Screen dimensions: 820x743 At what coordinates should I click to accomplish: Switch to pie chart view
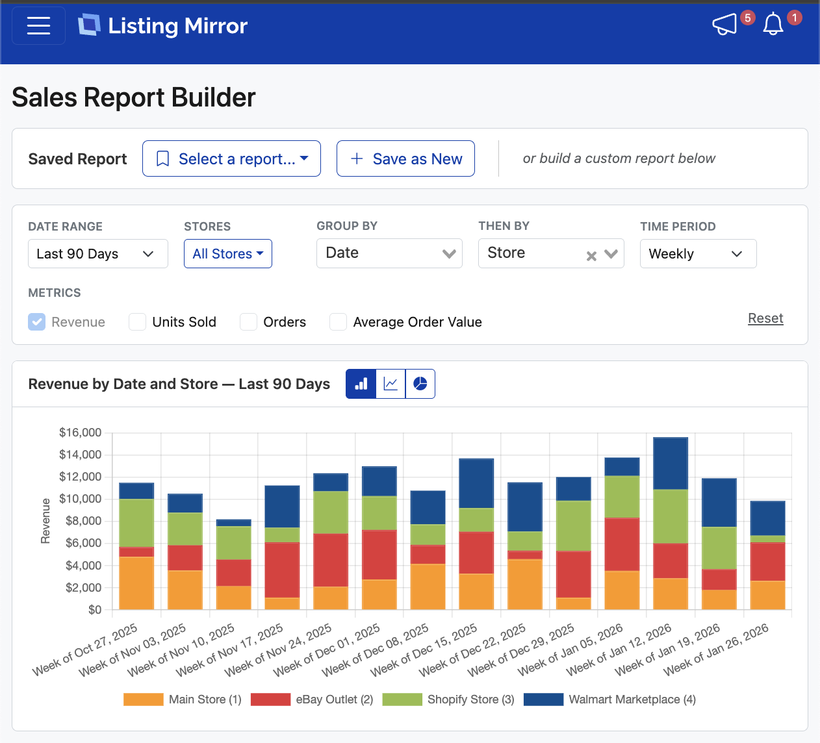point(420,384)
